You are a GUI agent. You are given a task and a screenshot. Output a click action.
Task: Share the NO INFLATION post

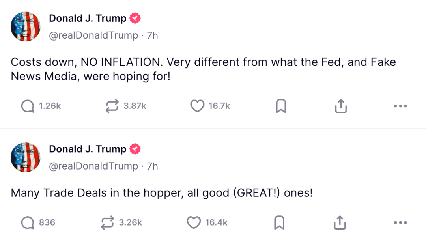pyautogui.click(x=341, y=106)
